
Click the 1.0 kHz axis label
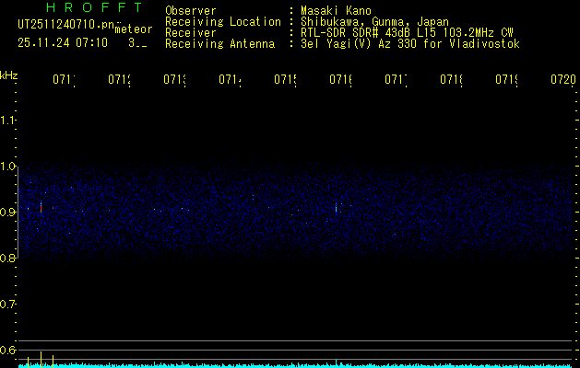[7, 167]
